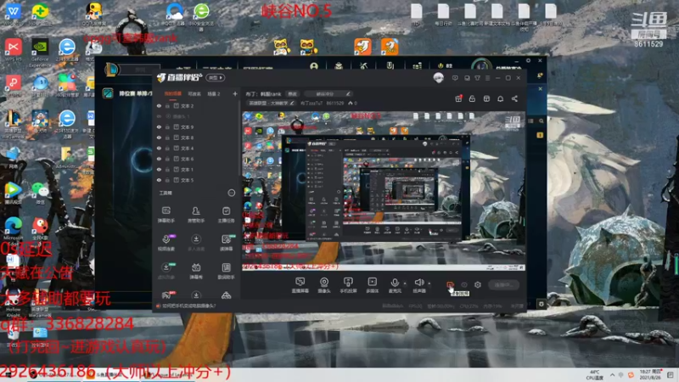The height and width of the screenshot is (382, 679).
Task: Open the WeChat 微信 desktop icon
Action: [x=40, y=193]
